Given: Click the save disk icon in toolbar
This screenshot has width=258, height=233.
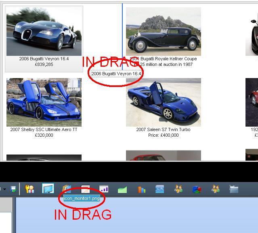Looking at the screenshot, I should pyautogui.click(x=13, y=189).
